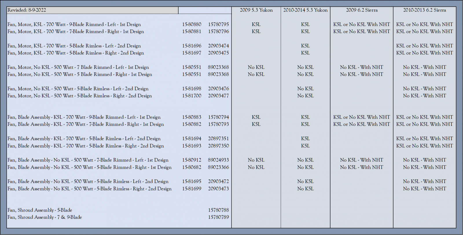The width and height of the screenshot is (463, 235).
Task: Click GM number 20903476
Action: pos(218,89)
